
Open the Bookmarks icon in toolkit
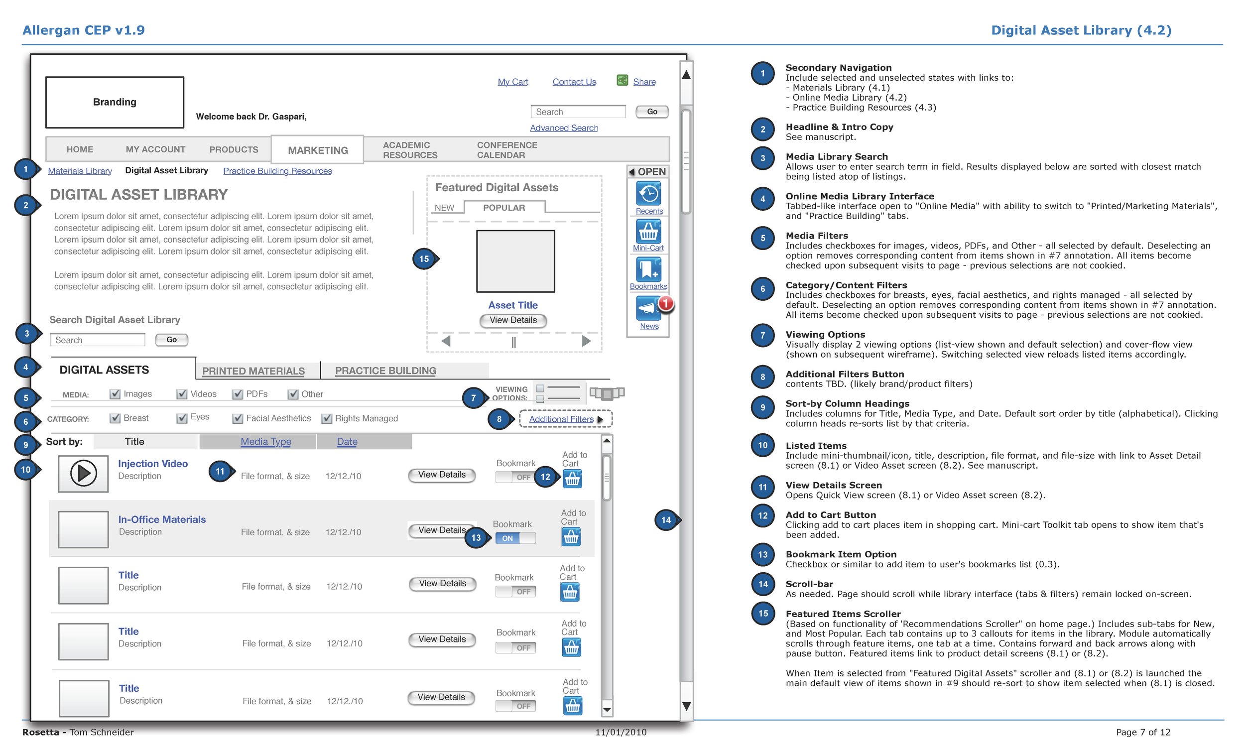click(648, 269)
